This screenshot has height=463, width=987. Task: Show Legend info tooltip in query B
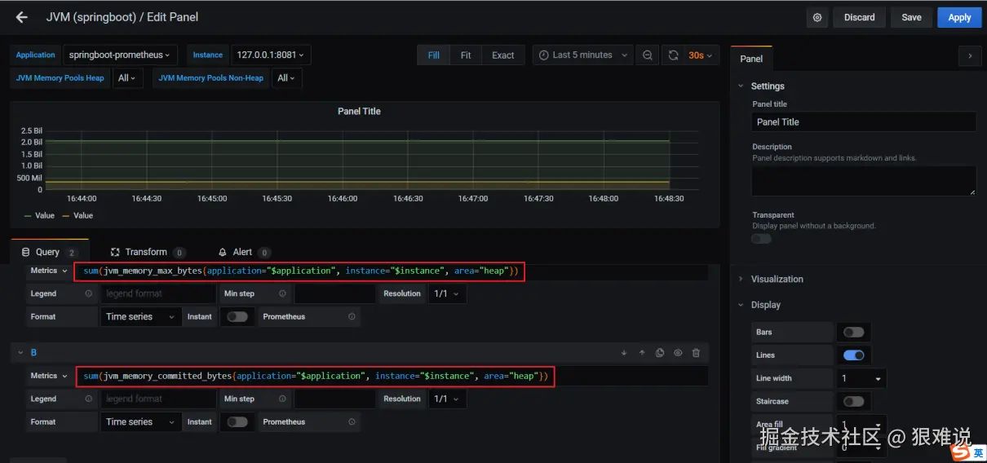click(89, 399)
